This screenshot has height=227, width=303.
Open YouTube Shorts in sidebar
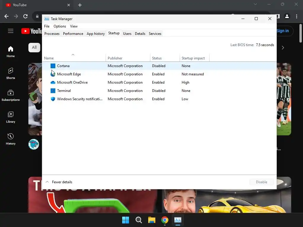(x=11, y=74)
